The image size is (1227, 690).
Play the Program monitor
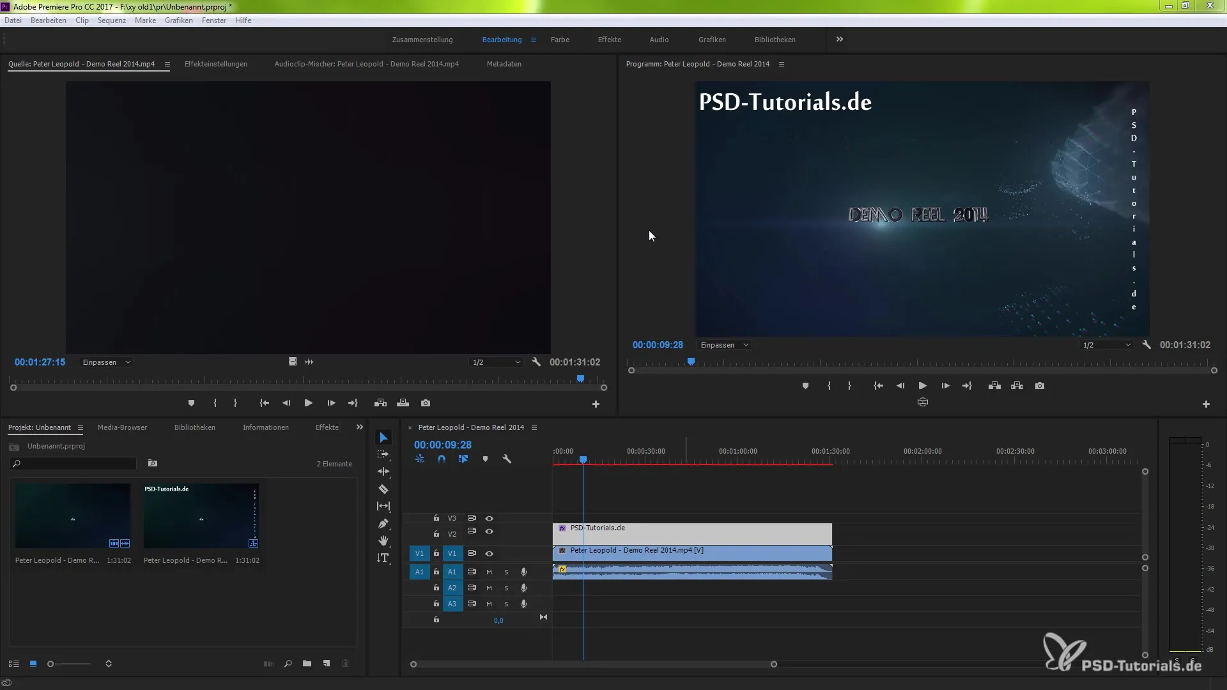(x=922, y=386)
